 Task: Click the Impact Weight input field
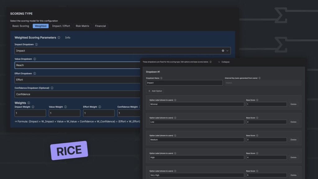click(x=30, y=113)
